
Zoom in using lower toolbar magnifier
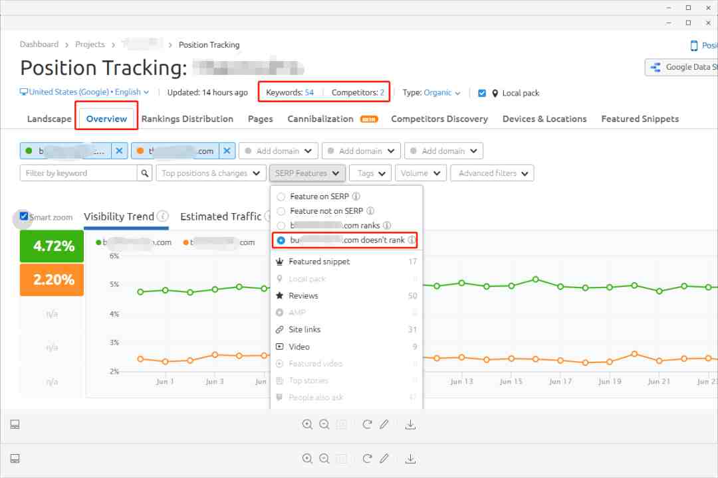coord(307,458)
